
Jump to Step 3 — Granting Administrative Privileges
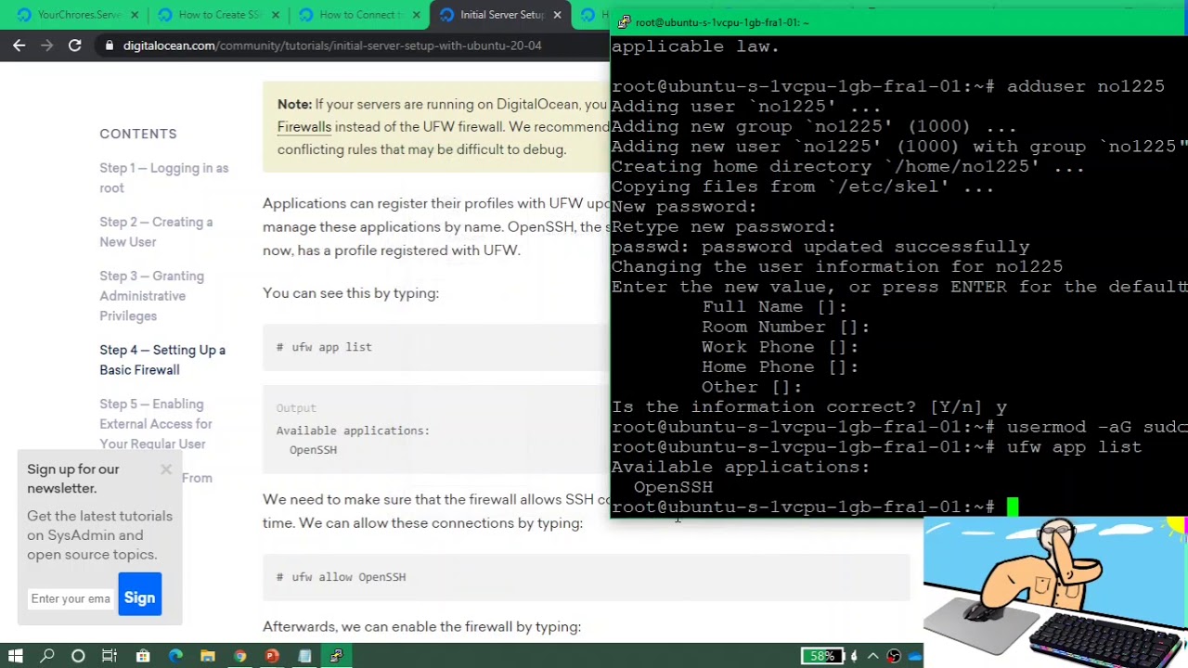pyautogui.click(x=151, y=296)
